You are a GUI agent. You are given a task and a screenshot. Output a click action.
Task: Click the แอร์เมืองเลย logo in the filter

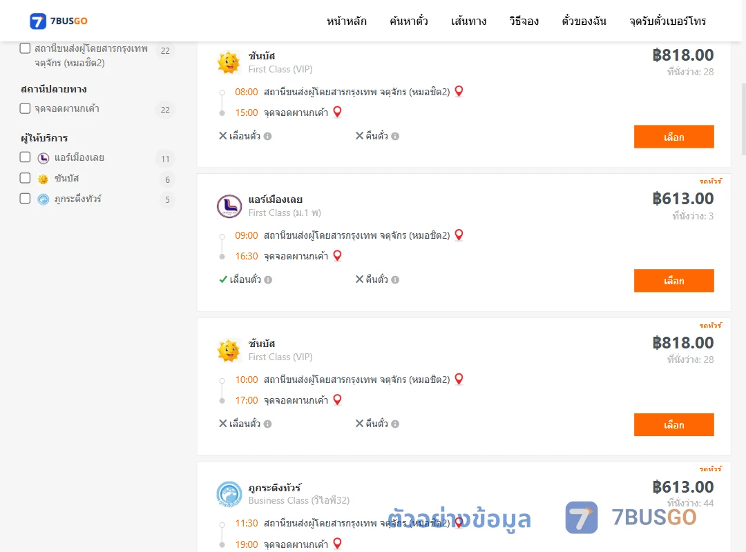tap(44, 158)
